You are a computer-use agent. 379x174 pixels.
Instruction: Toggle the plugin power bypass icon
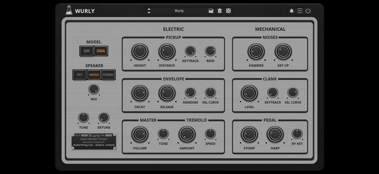(308, 11)
